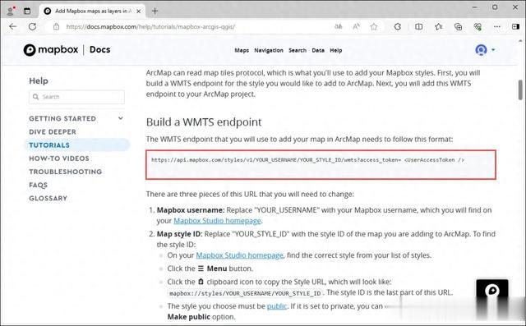Open the Navigation menu item

click(x=269, y=50)
